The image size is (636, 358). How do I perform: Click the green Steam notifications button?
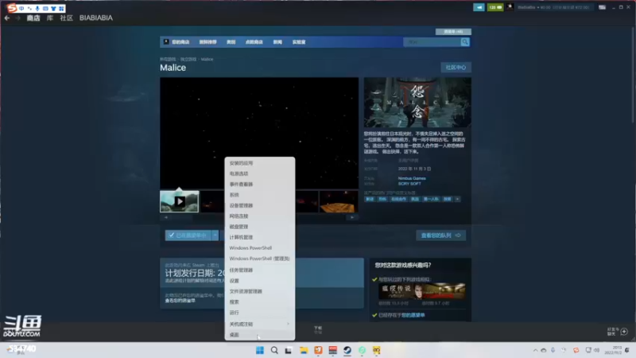pos(494,7)
